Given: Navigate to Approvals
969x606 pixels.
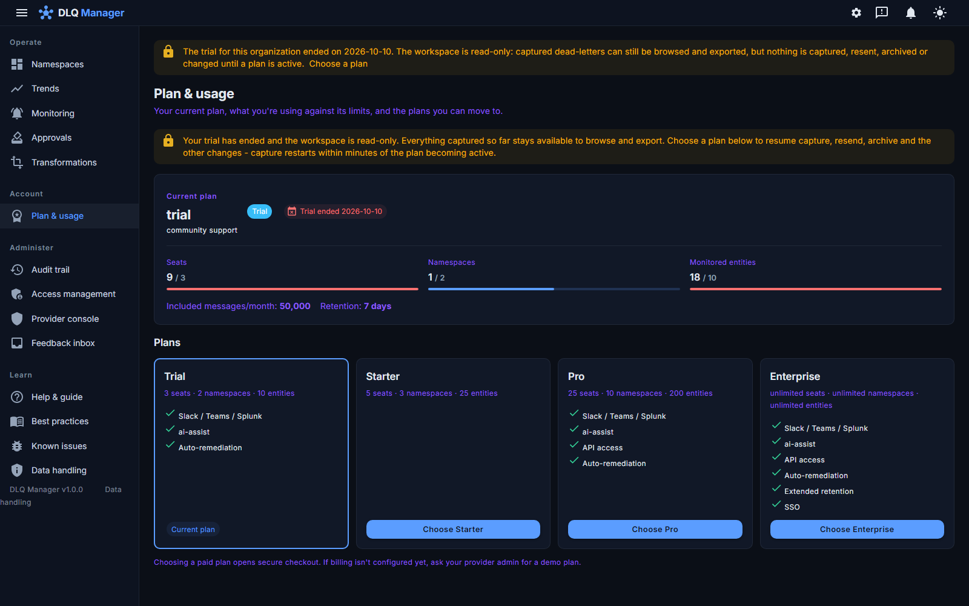Looking at the screenshot, I should click(69, 138).
